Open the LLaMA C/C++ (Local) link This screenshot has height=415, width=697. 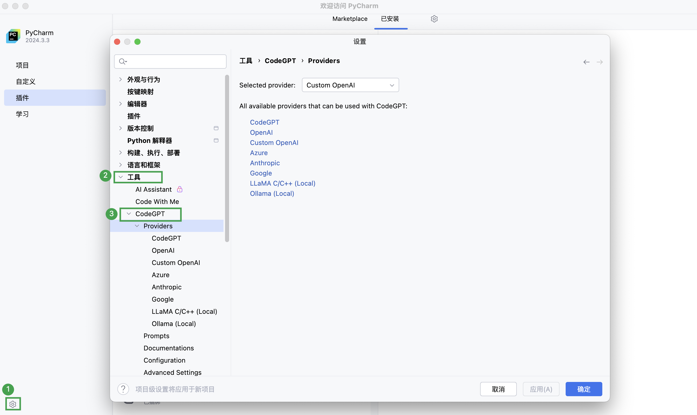click(283, 183)
